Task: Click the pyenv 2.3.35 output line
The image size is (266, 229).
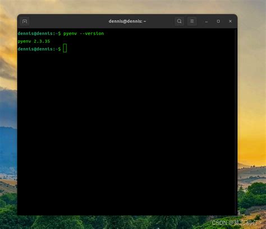Action: click(34, 41)
